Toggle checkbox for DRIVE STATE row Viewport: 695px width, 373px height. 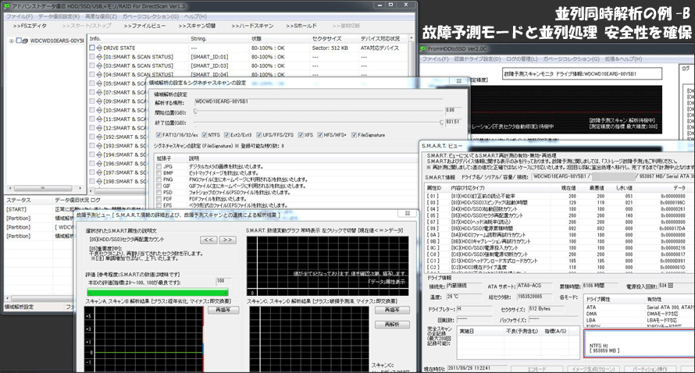pyautogui.click(x=91, y=48)
